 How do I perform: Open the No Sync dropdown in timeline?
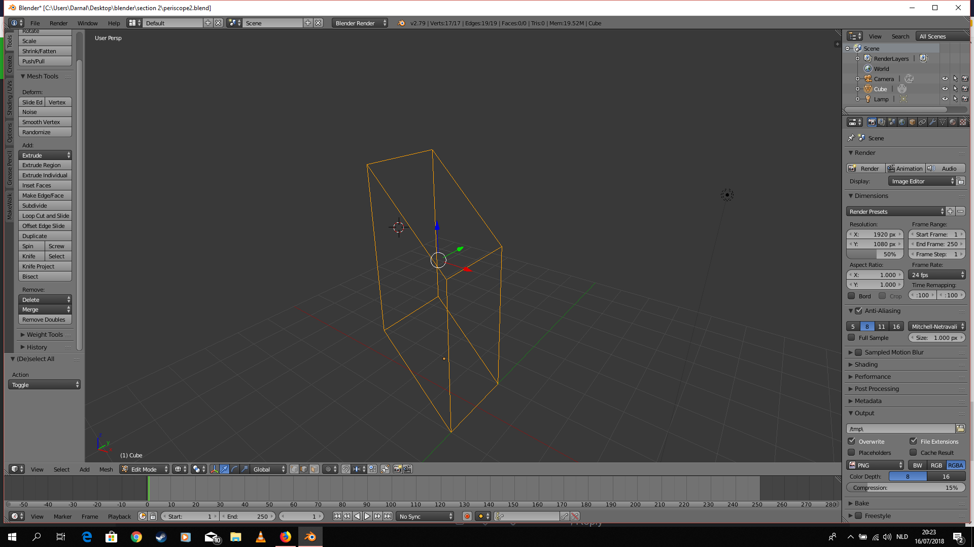pyautogui.click(x=425, y=516)
